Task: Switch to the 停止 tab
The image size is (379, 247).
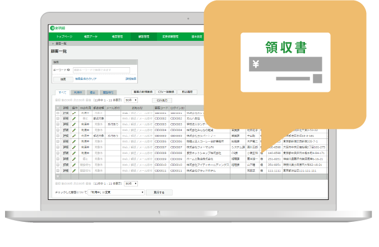Action: point(93,92)
